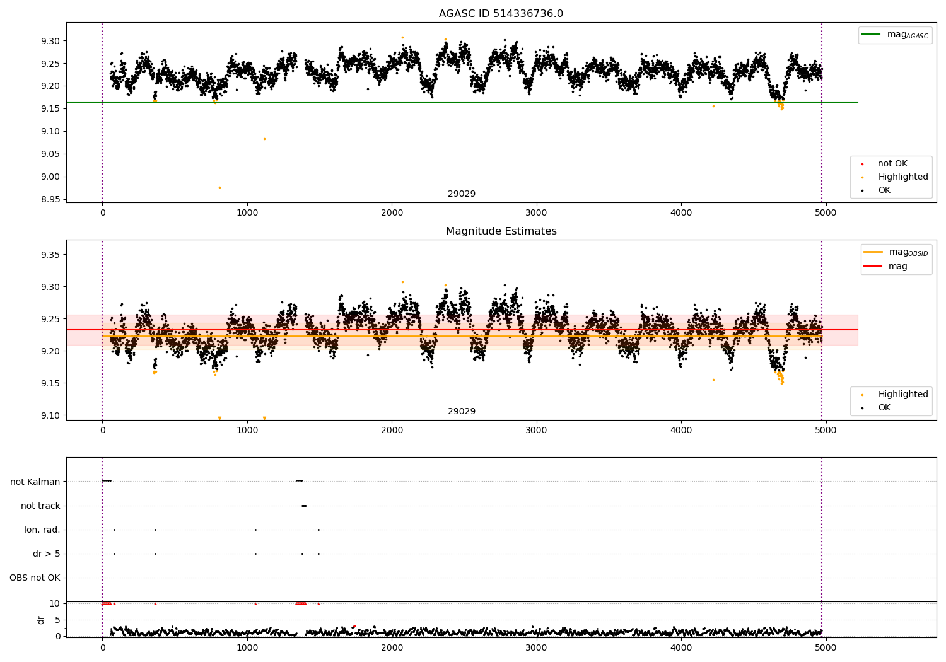946x662 pixels.
Task: Click the "OBS not OK" row label
Action: pos(35,578)
